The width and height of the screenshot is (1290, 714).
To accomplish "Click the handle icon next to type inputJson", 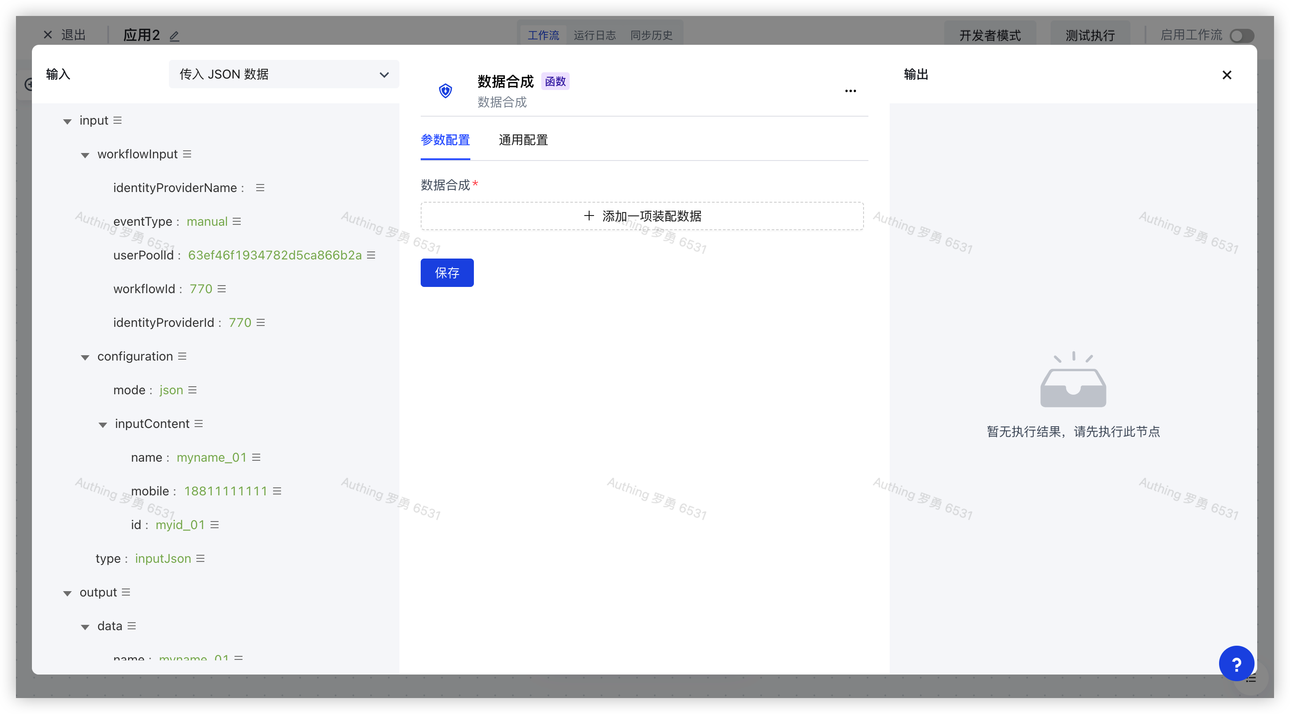I will coord(200,559).
